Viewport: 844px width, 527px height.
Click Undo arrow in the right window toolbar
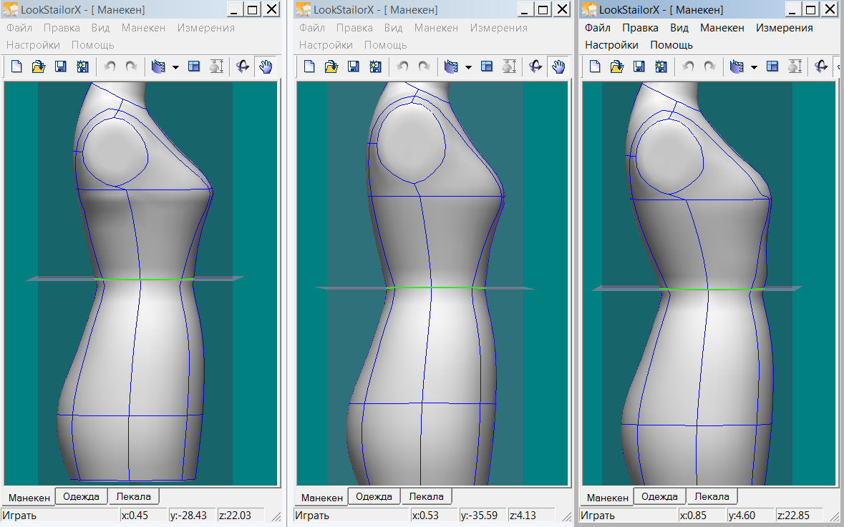[x=688, y=67]
